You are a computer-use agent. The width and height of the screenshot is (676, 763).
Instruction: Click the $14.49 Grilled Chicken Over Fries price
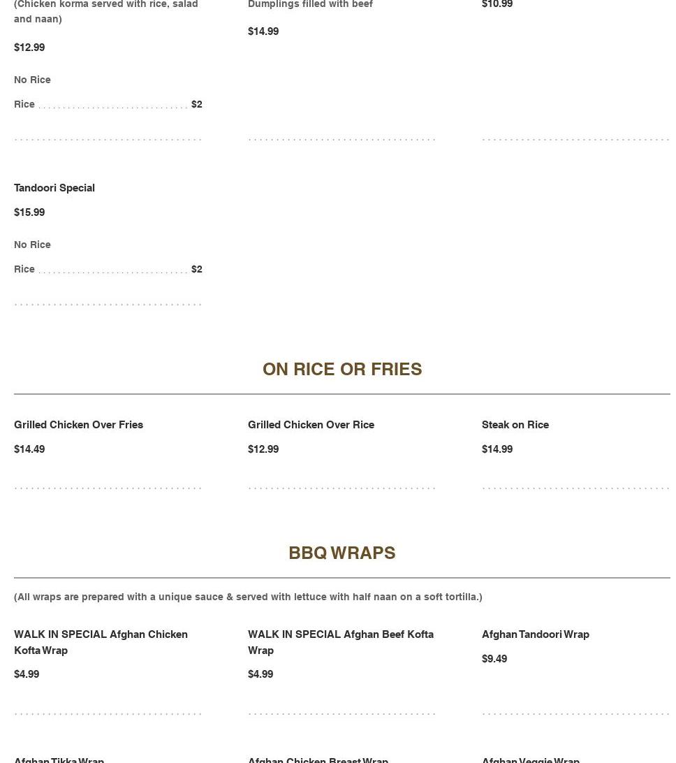pyautogui.click(x=29, y=449)
